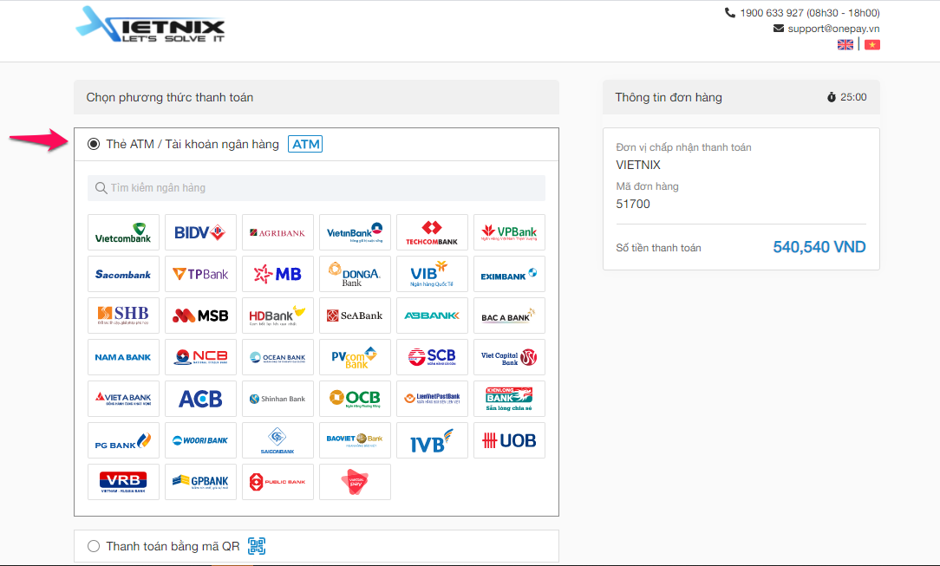Choose the BIDV bank logo
This screenshot has width=940, height=566.
point(201,232)
